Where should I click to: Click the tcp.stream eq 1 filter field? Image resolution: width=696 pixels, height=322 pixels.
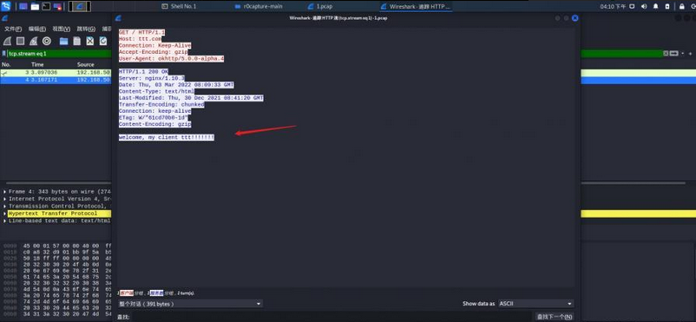57,53
